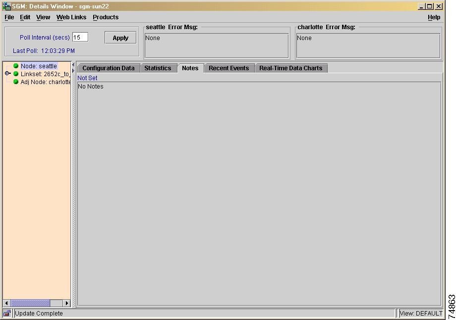The height and width of the screenshot is (320, 456).
Task: Click the charlotte Error Msg text box
Action: [x=368, y=46]
